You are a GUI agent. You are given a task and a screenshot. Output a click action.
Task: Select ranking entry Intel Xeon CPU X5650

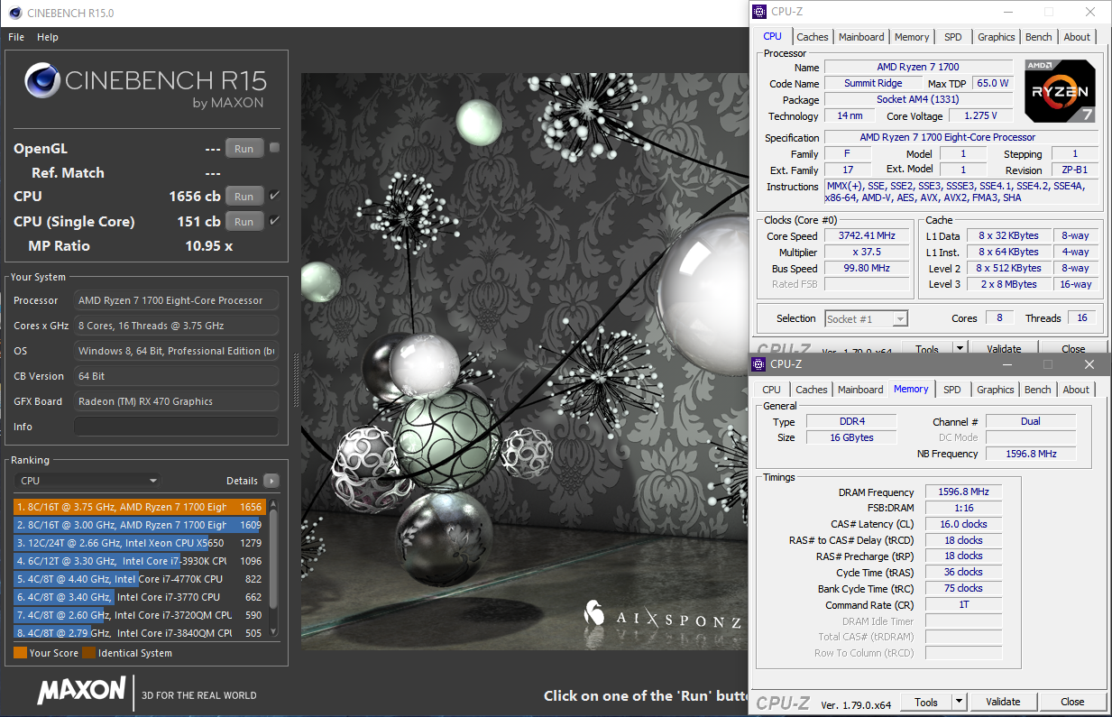tap(139, 543)
